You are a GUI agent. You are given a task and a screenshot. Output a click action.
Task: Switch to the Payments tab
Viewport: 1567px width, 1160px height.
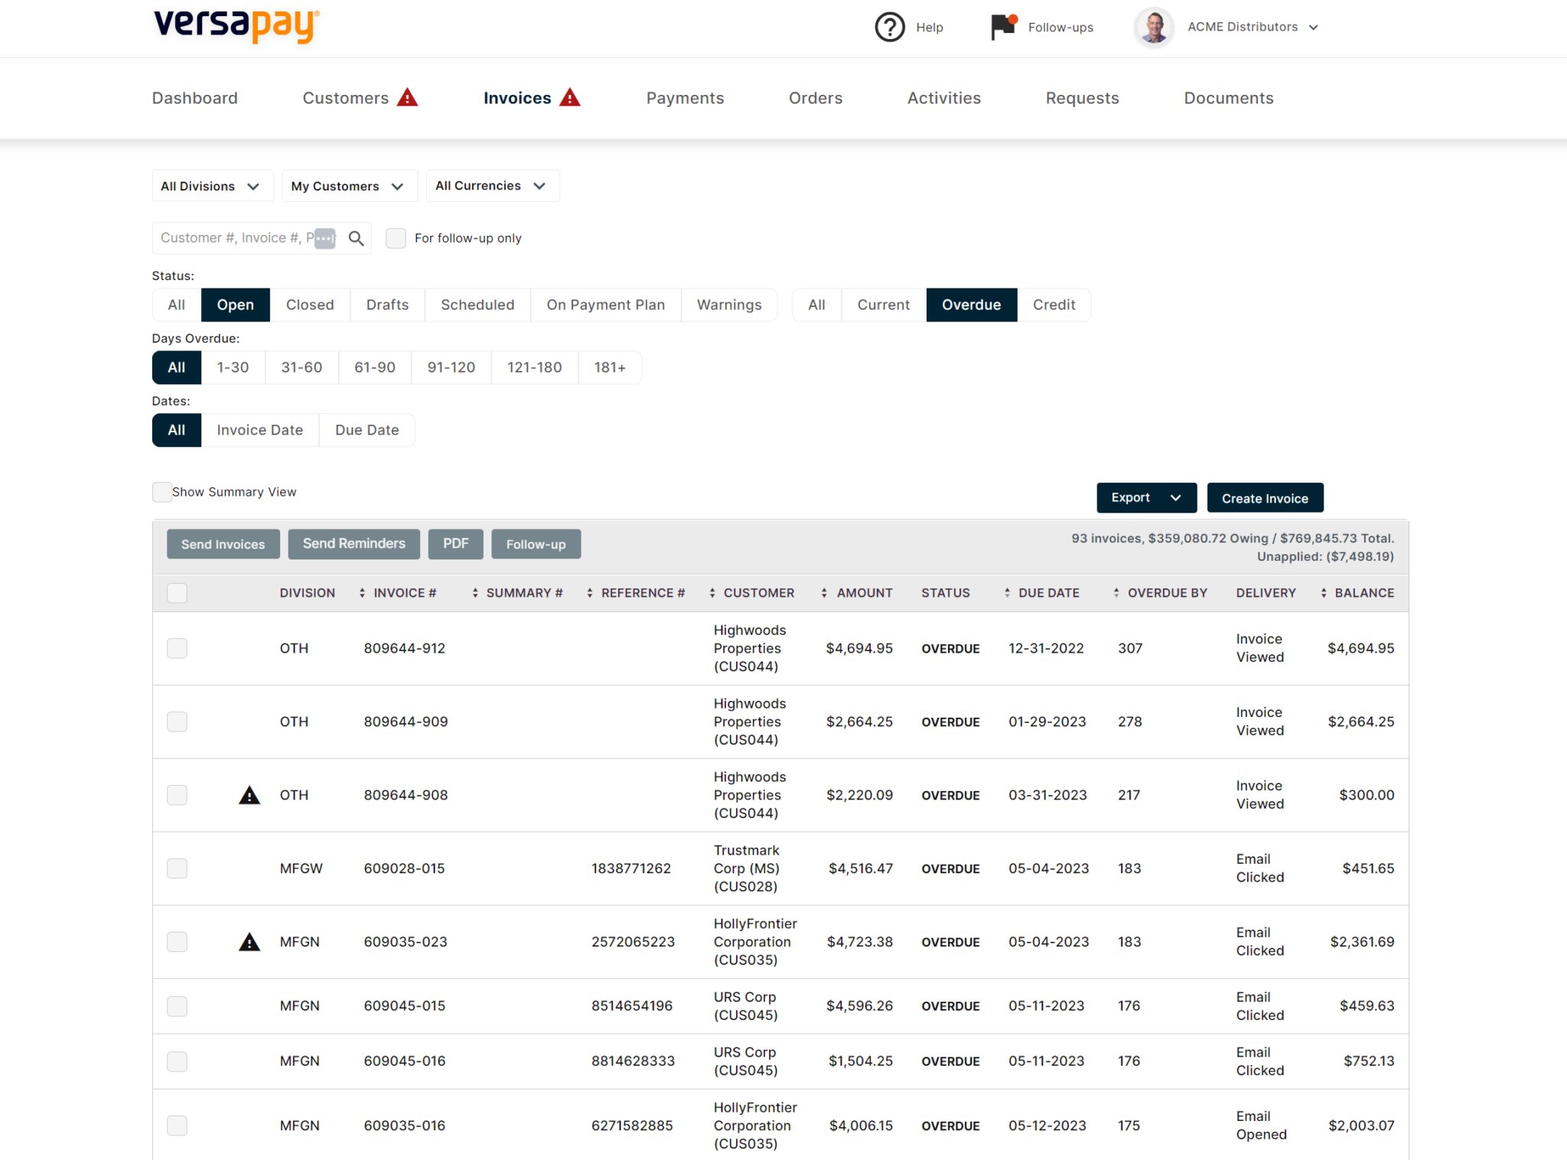pyautogui.click(x=684, y=97)
